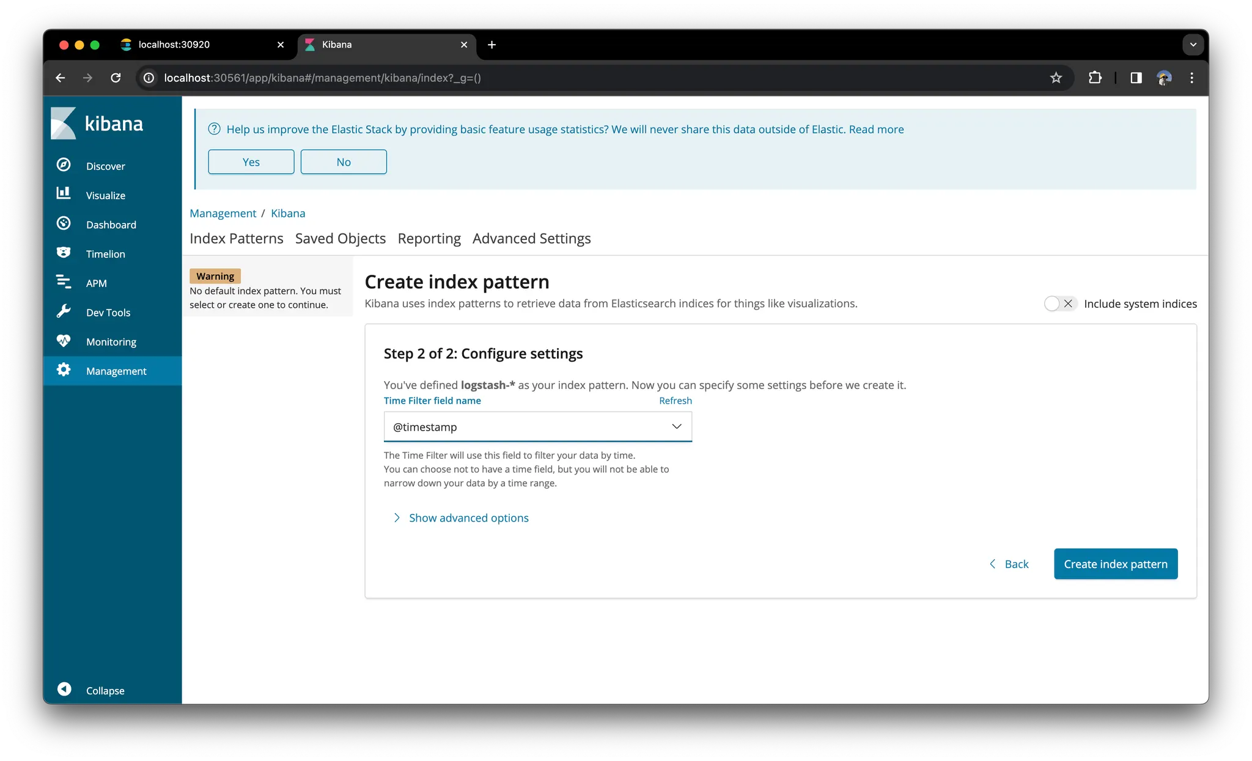Open the Advanced Settings tab
Screen dimensions: 1252x761
(531, 239)
